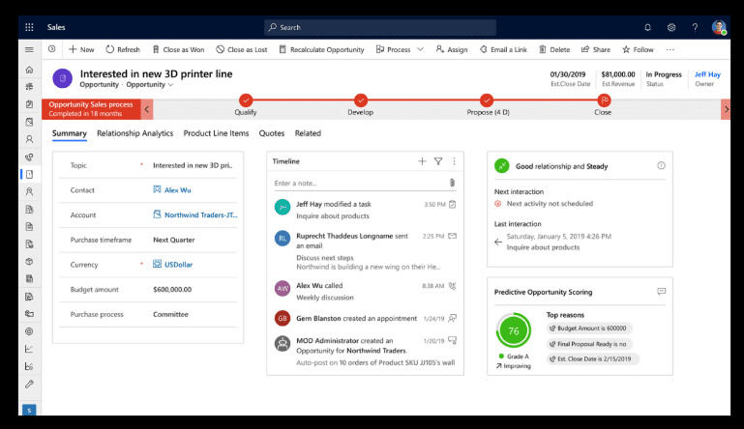
Task: Click the score 76 circle
Action: (514, 330)
